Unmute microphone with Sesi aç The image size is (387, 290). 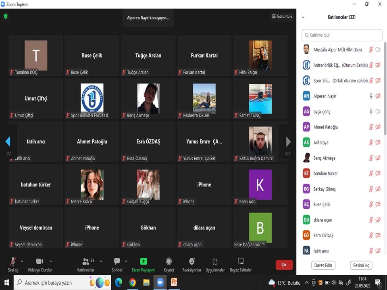click(x=13, y=261)
